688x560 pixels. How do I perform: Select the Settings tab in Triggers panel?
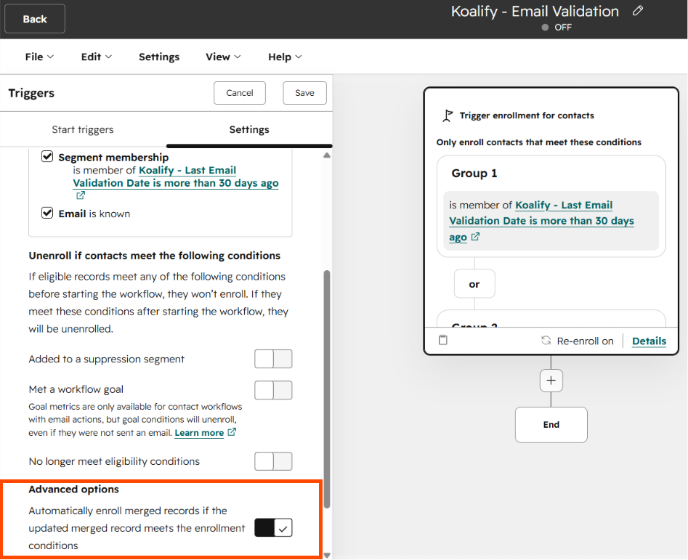pos(249,129)
